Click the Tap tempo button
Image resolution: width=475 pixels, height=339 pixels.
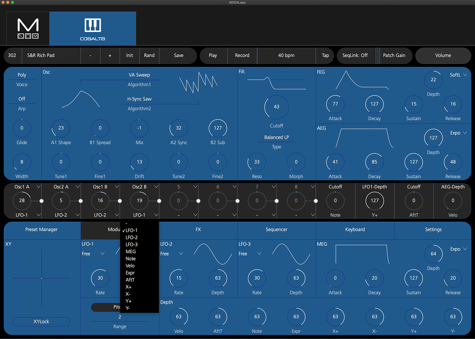point(325,56)
